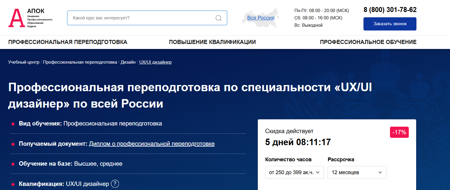Open Диплом о профессиональной переподготовке link
This screenshot has height=190, width=450.
[x=152, y=144]
